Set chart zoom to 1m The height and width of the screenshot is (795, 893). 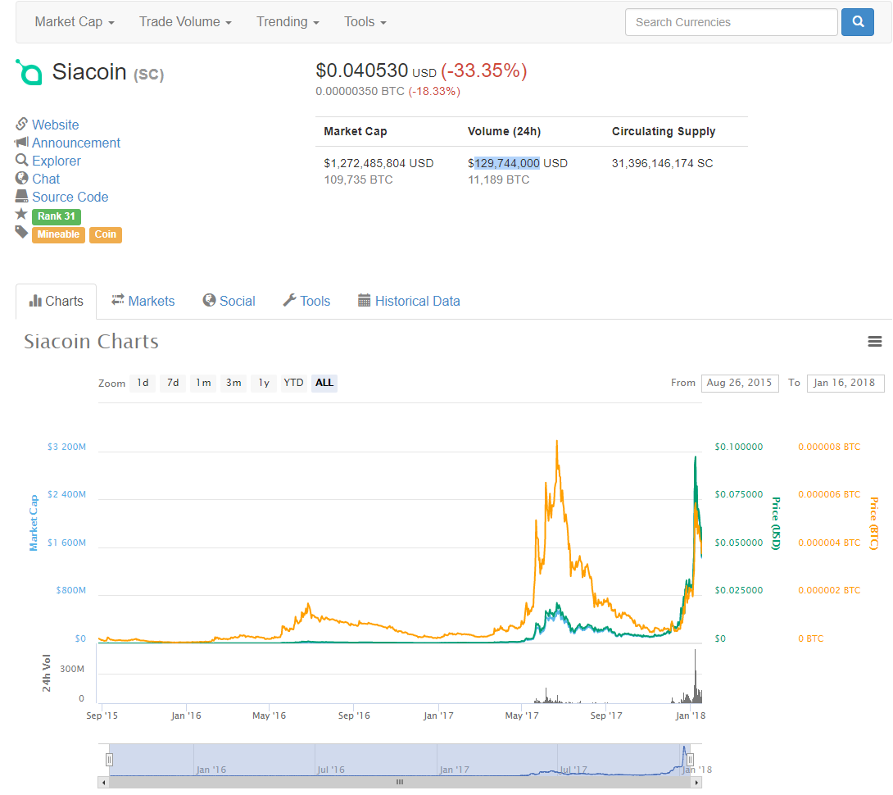coord(203,383)
